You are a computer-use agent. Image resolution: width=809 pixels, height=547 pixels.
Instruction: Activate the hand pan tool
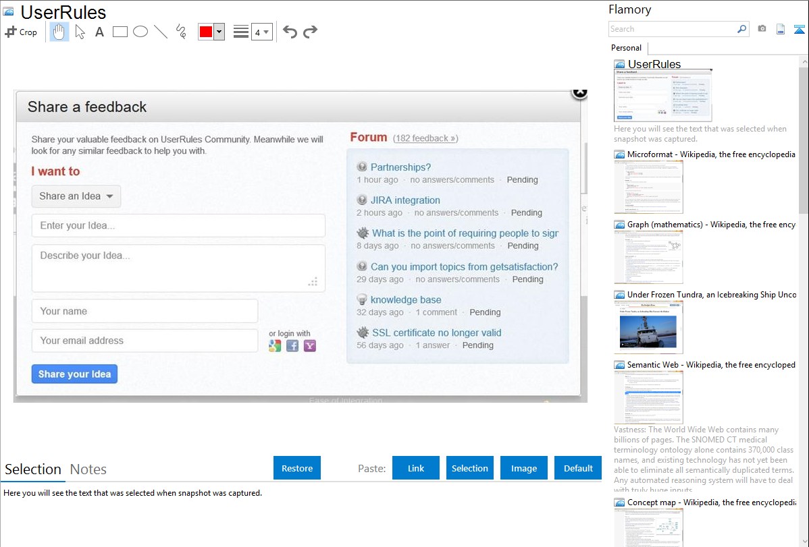[x=59, y=32]
